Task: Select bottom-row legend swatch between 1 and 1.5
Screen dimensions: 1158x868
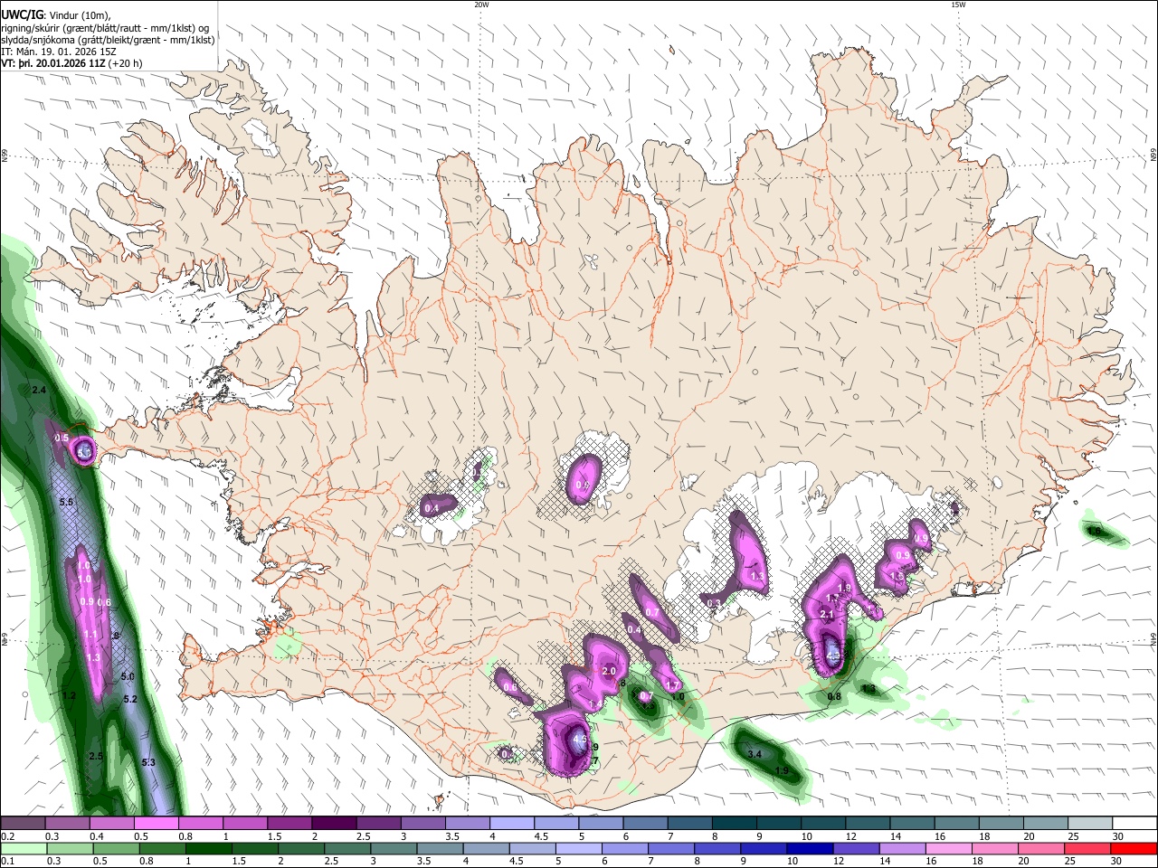Action: coord(207,848)
